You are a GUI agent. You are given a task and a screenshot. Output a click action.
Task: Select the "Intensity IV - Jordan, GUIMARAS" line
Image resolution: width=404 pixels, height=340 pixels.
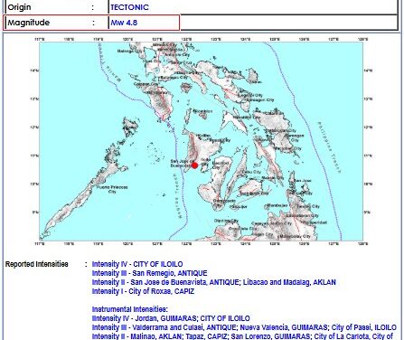171,318
